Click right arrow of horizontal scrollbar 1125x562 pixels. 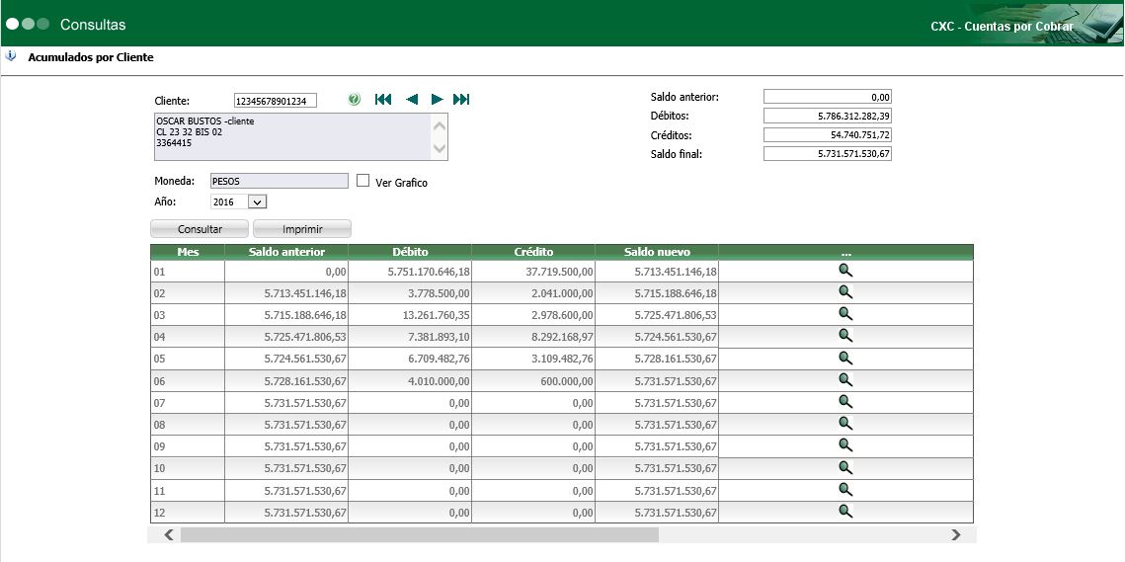click(x=955, y=534)
